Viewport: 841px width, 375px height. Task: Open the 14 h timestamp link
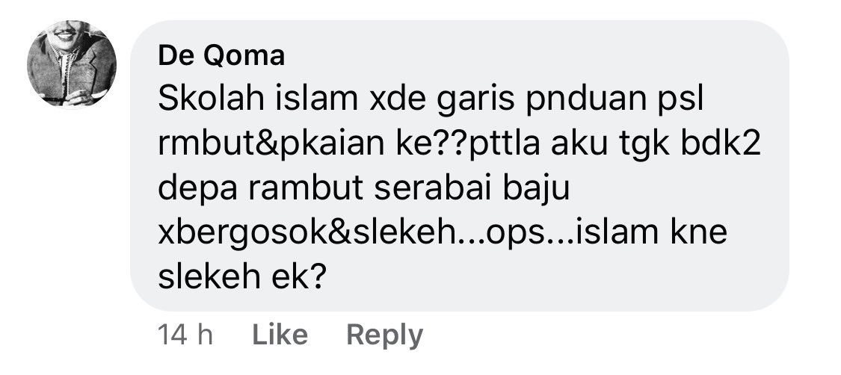click(185, 335)
